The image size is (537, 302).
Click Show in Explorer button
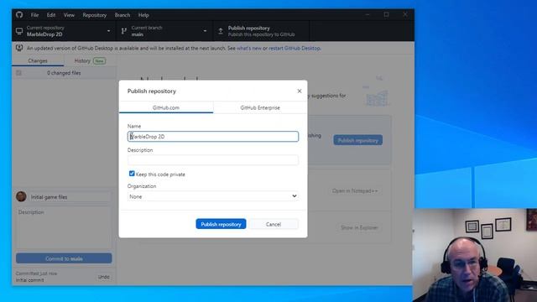(x=359, y=227)
